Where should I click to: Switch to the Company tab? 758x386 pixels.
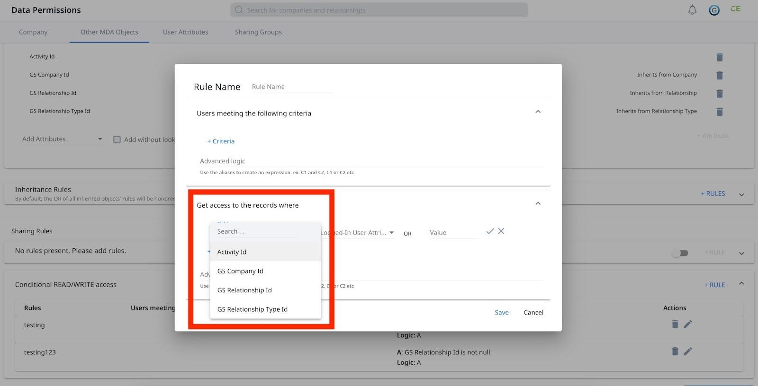click(x=33, y=32)
